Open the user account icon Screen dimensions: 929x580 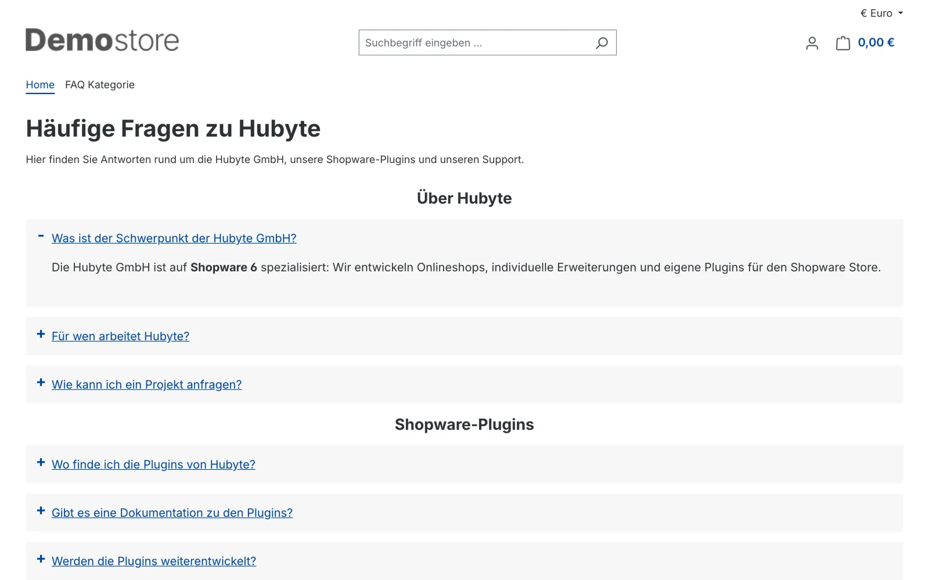point(812,43)
